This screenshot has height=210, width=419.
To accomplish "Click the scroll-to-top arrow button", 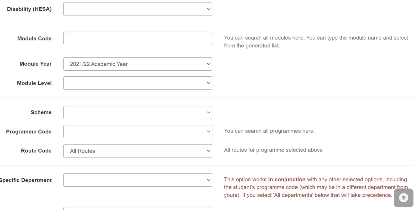I will click(x=403, y=197).
